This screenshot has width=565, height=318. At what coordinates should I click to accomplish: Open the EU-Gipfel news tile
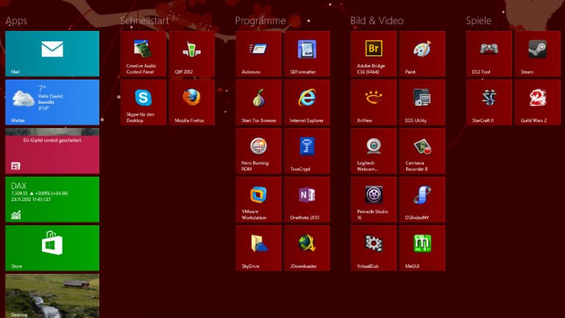(52, 151)
